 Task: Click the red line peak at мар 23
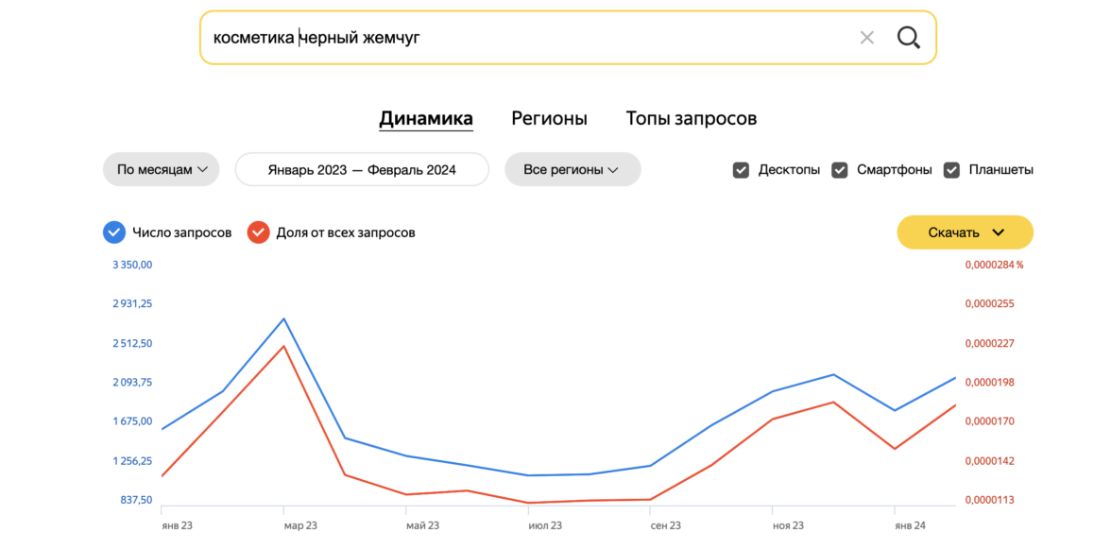pyautogui.click(x=284, y=346)
